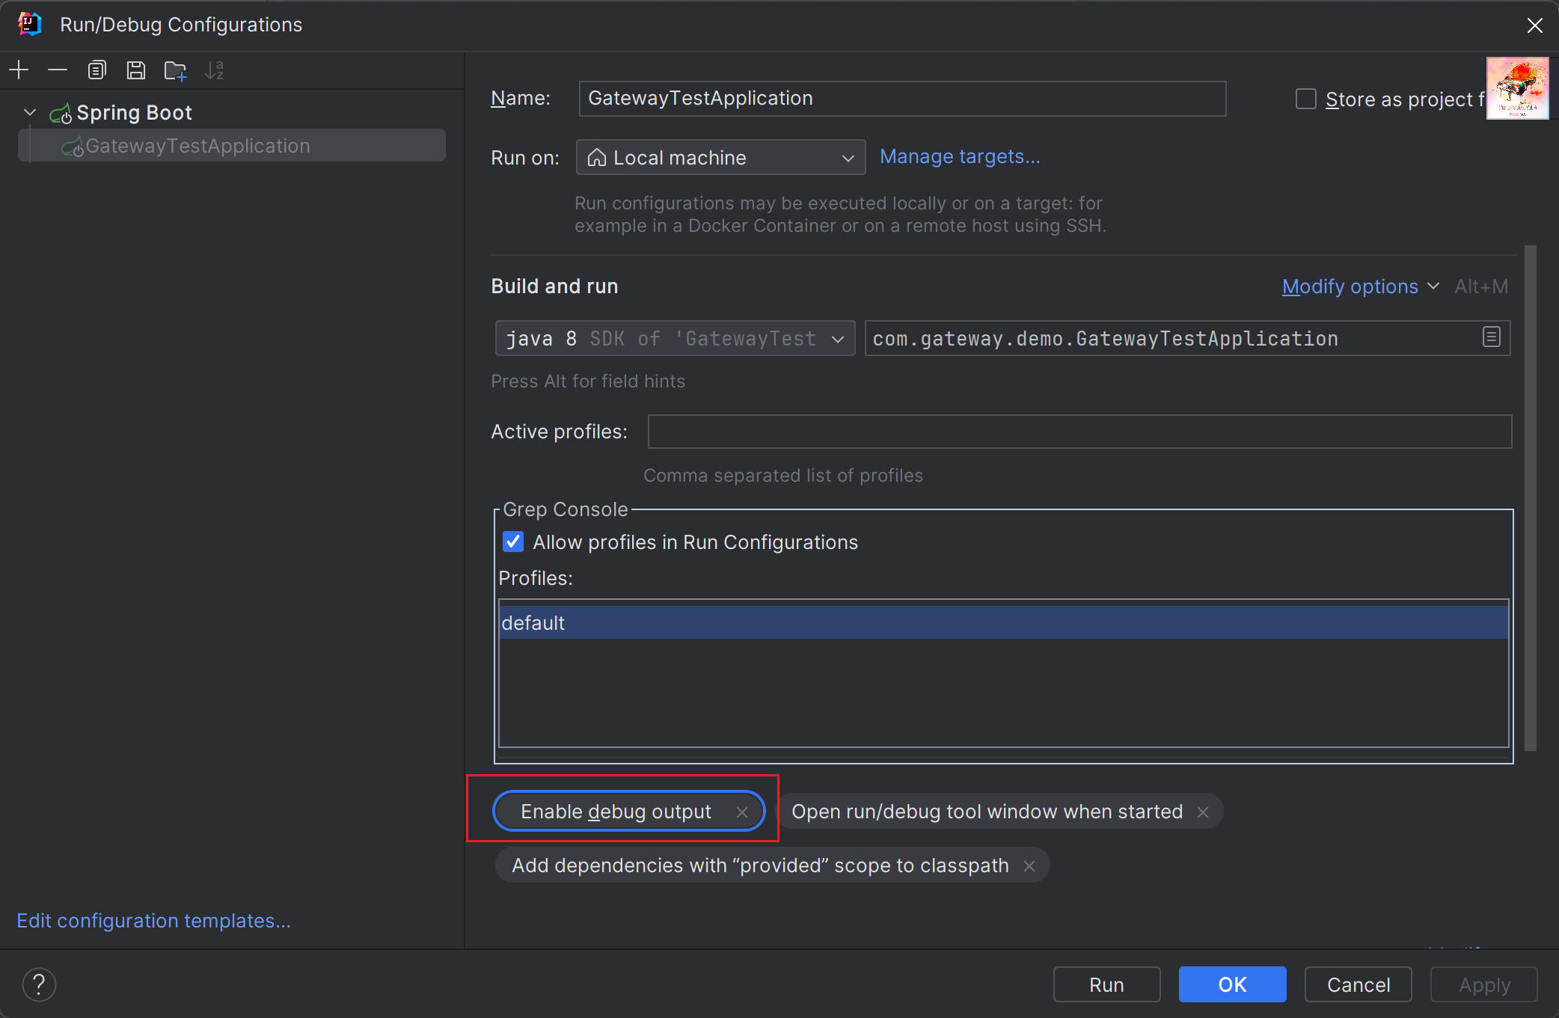The image size is (1559, 1018).
Task: Click OK to confirm configuration
Action: (1233, 983)
